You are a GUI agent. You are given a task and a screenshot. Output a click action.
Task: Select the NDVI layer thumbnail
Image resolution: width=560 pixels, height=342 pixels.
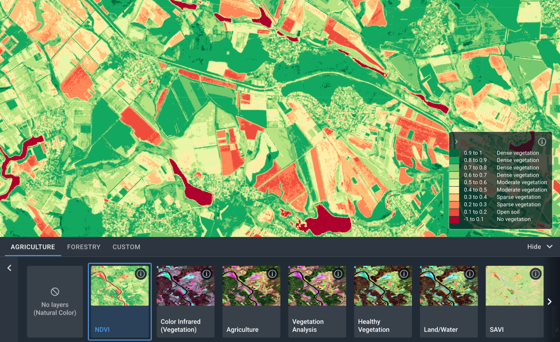[x=120, y=286]
